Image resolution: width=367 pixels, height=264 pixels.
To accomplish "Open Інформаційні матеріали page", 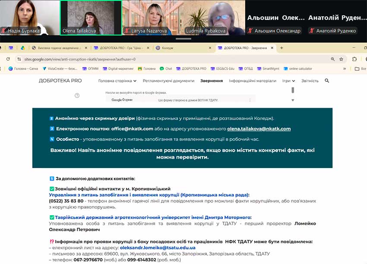I will [253, 80].
